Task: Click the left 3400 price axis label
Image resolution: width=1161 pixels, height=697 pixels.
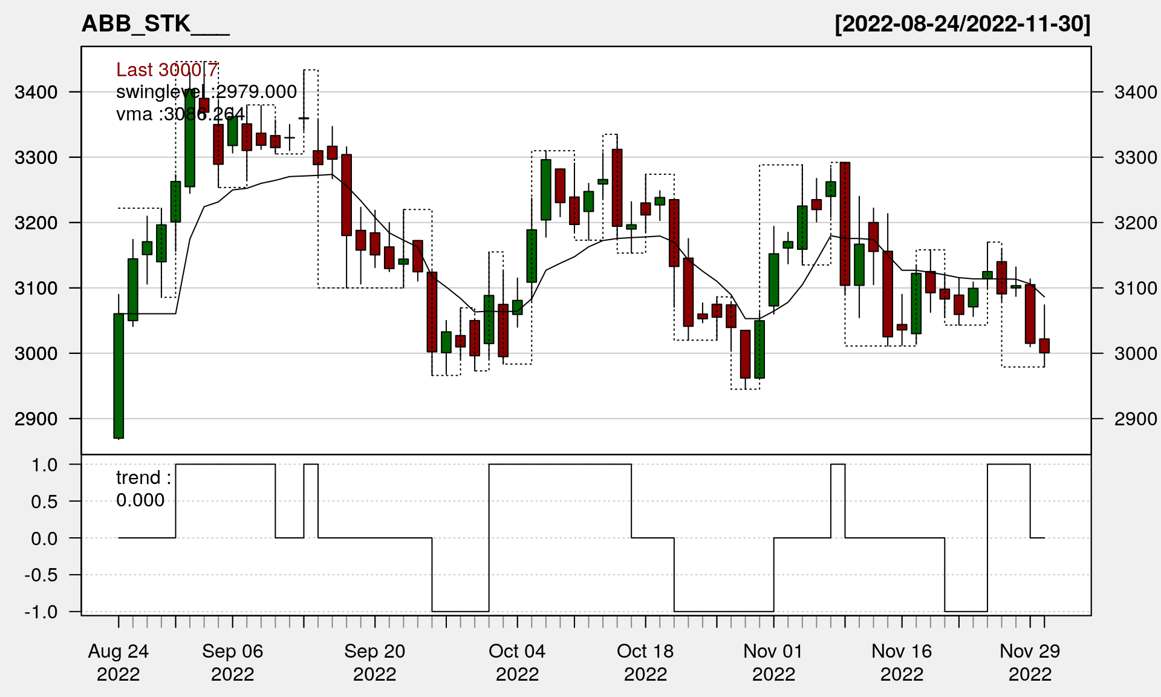Action: pos(36,92)
